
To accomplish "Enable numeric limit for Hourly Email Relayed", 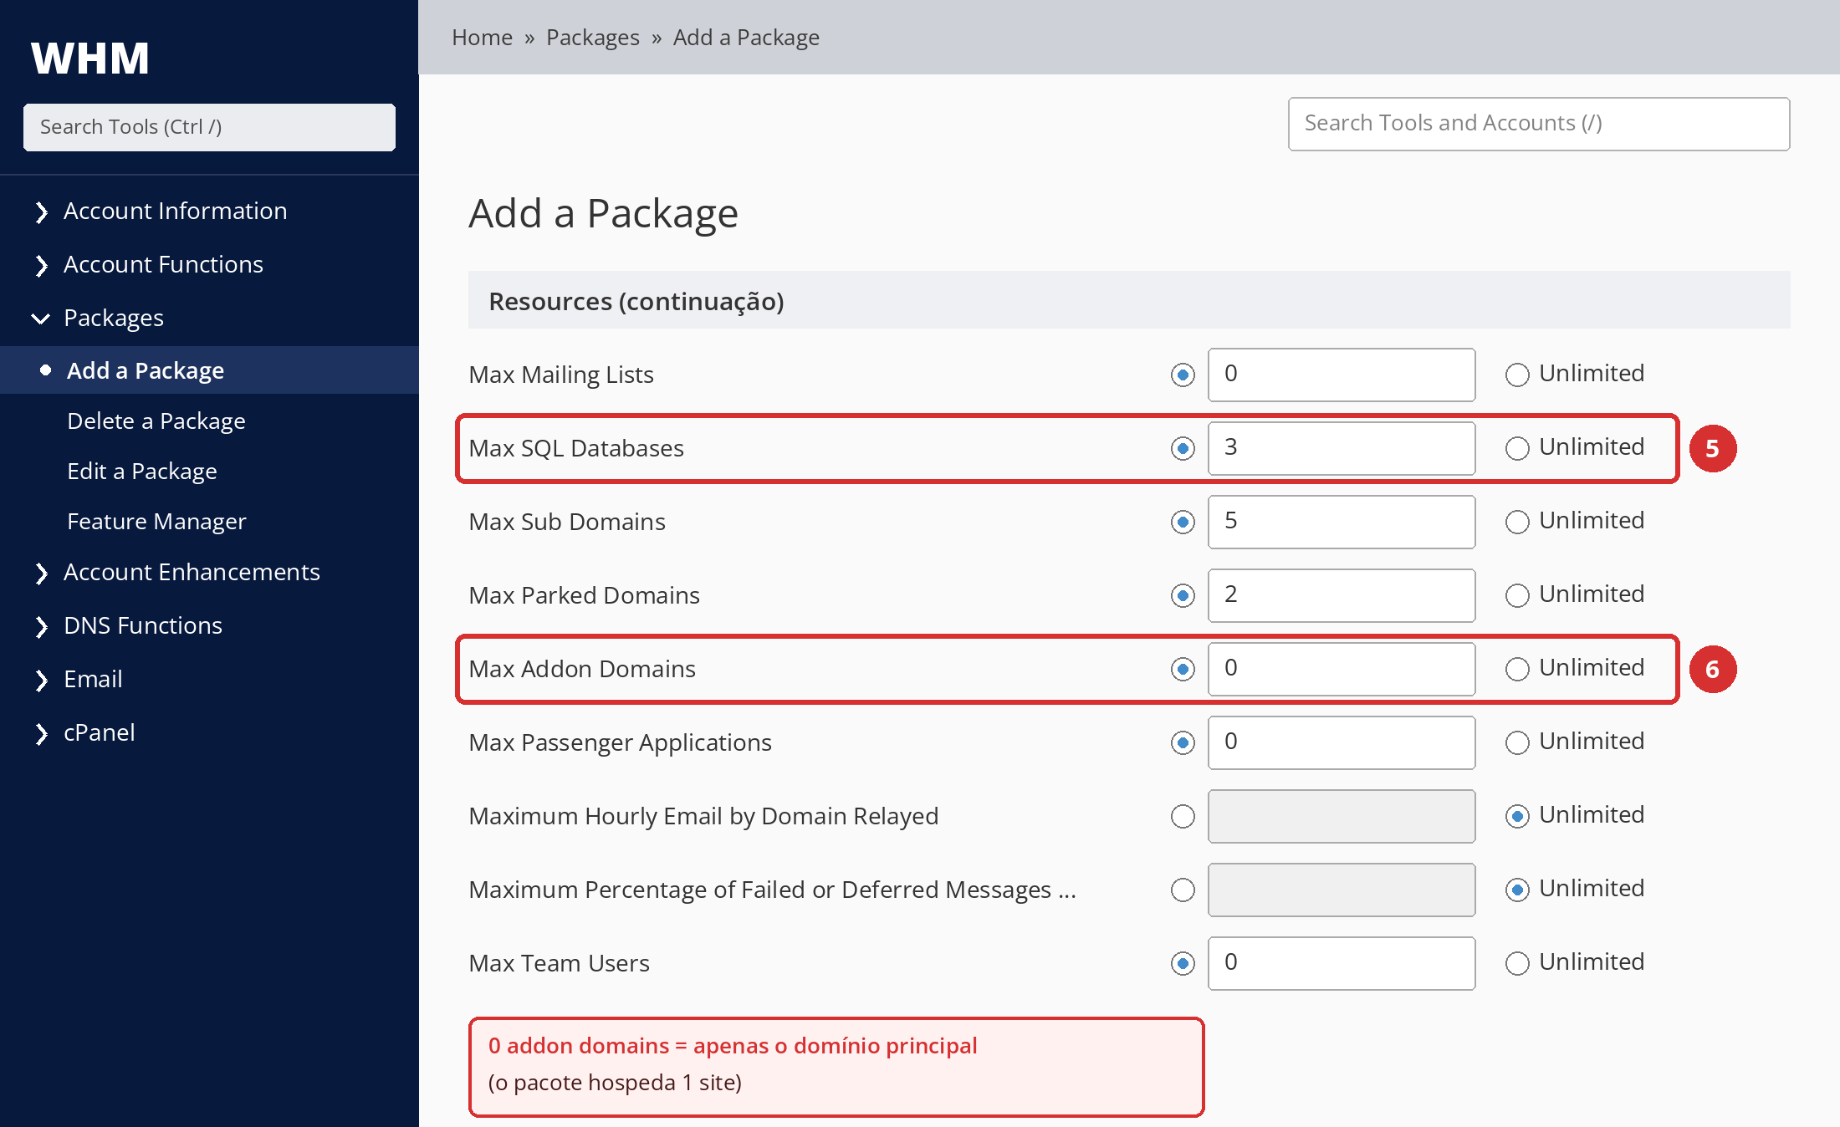I will (x=1183, y=816).
